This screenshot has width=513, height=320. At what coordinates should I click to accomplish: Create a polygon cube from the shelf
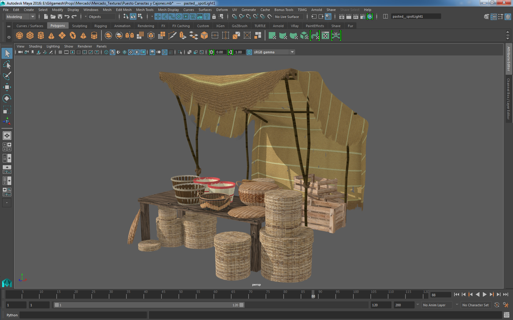pyautogui.click(x=30, y=36)
